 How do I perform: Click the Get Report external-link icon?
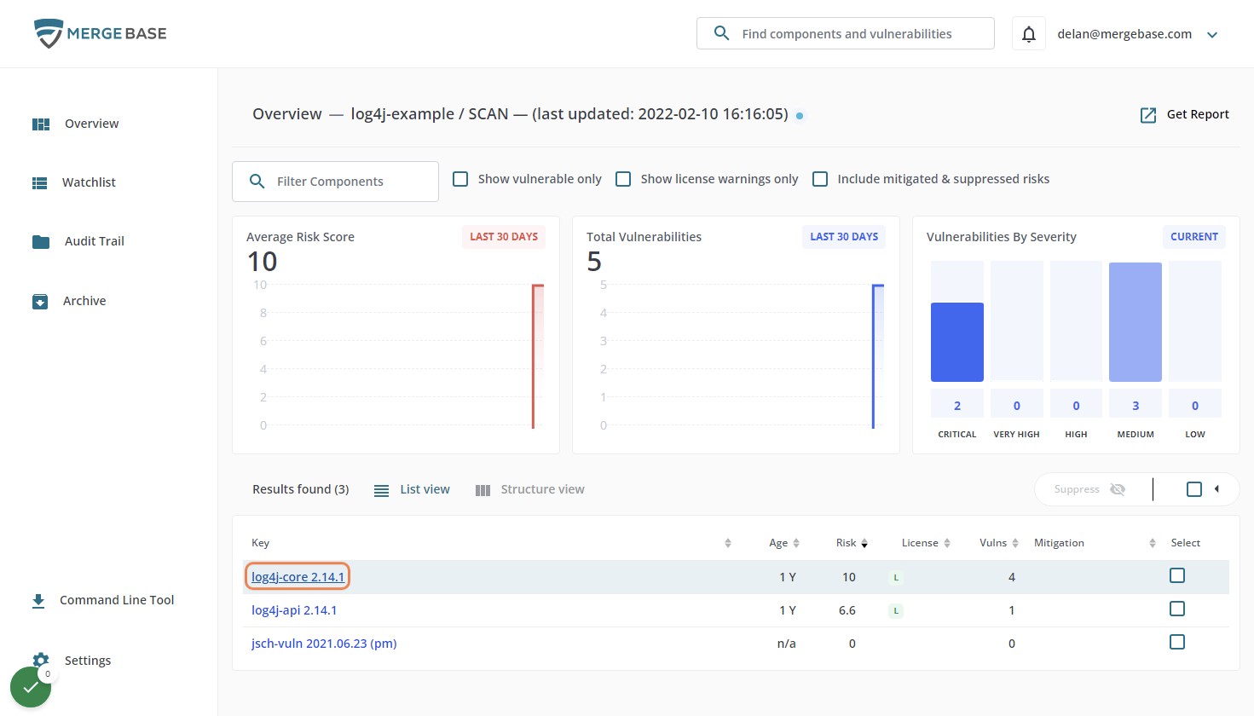[1148, 115]
